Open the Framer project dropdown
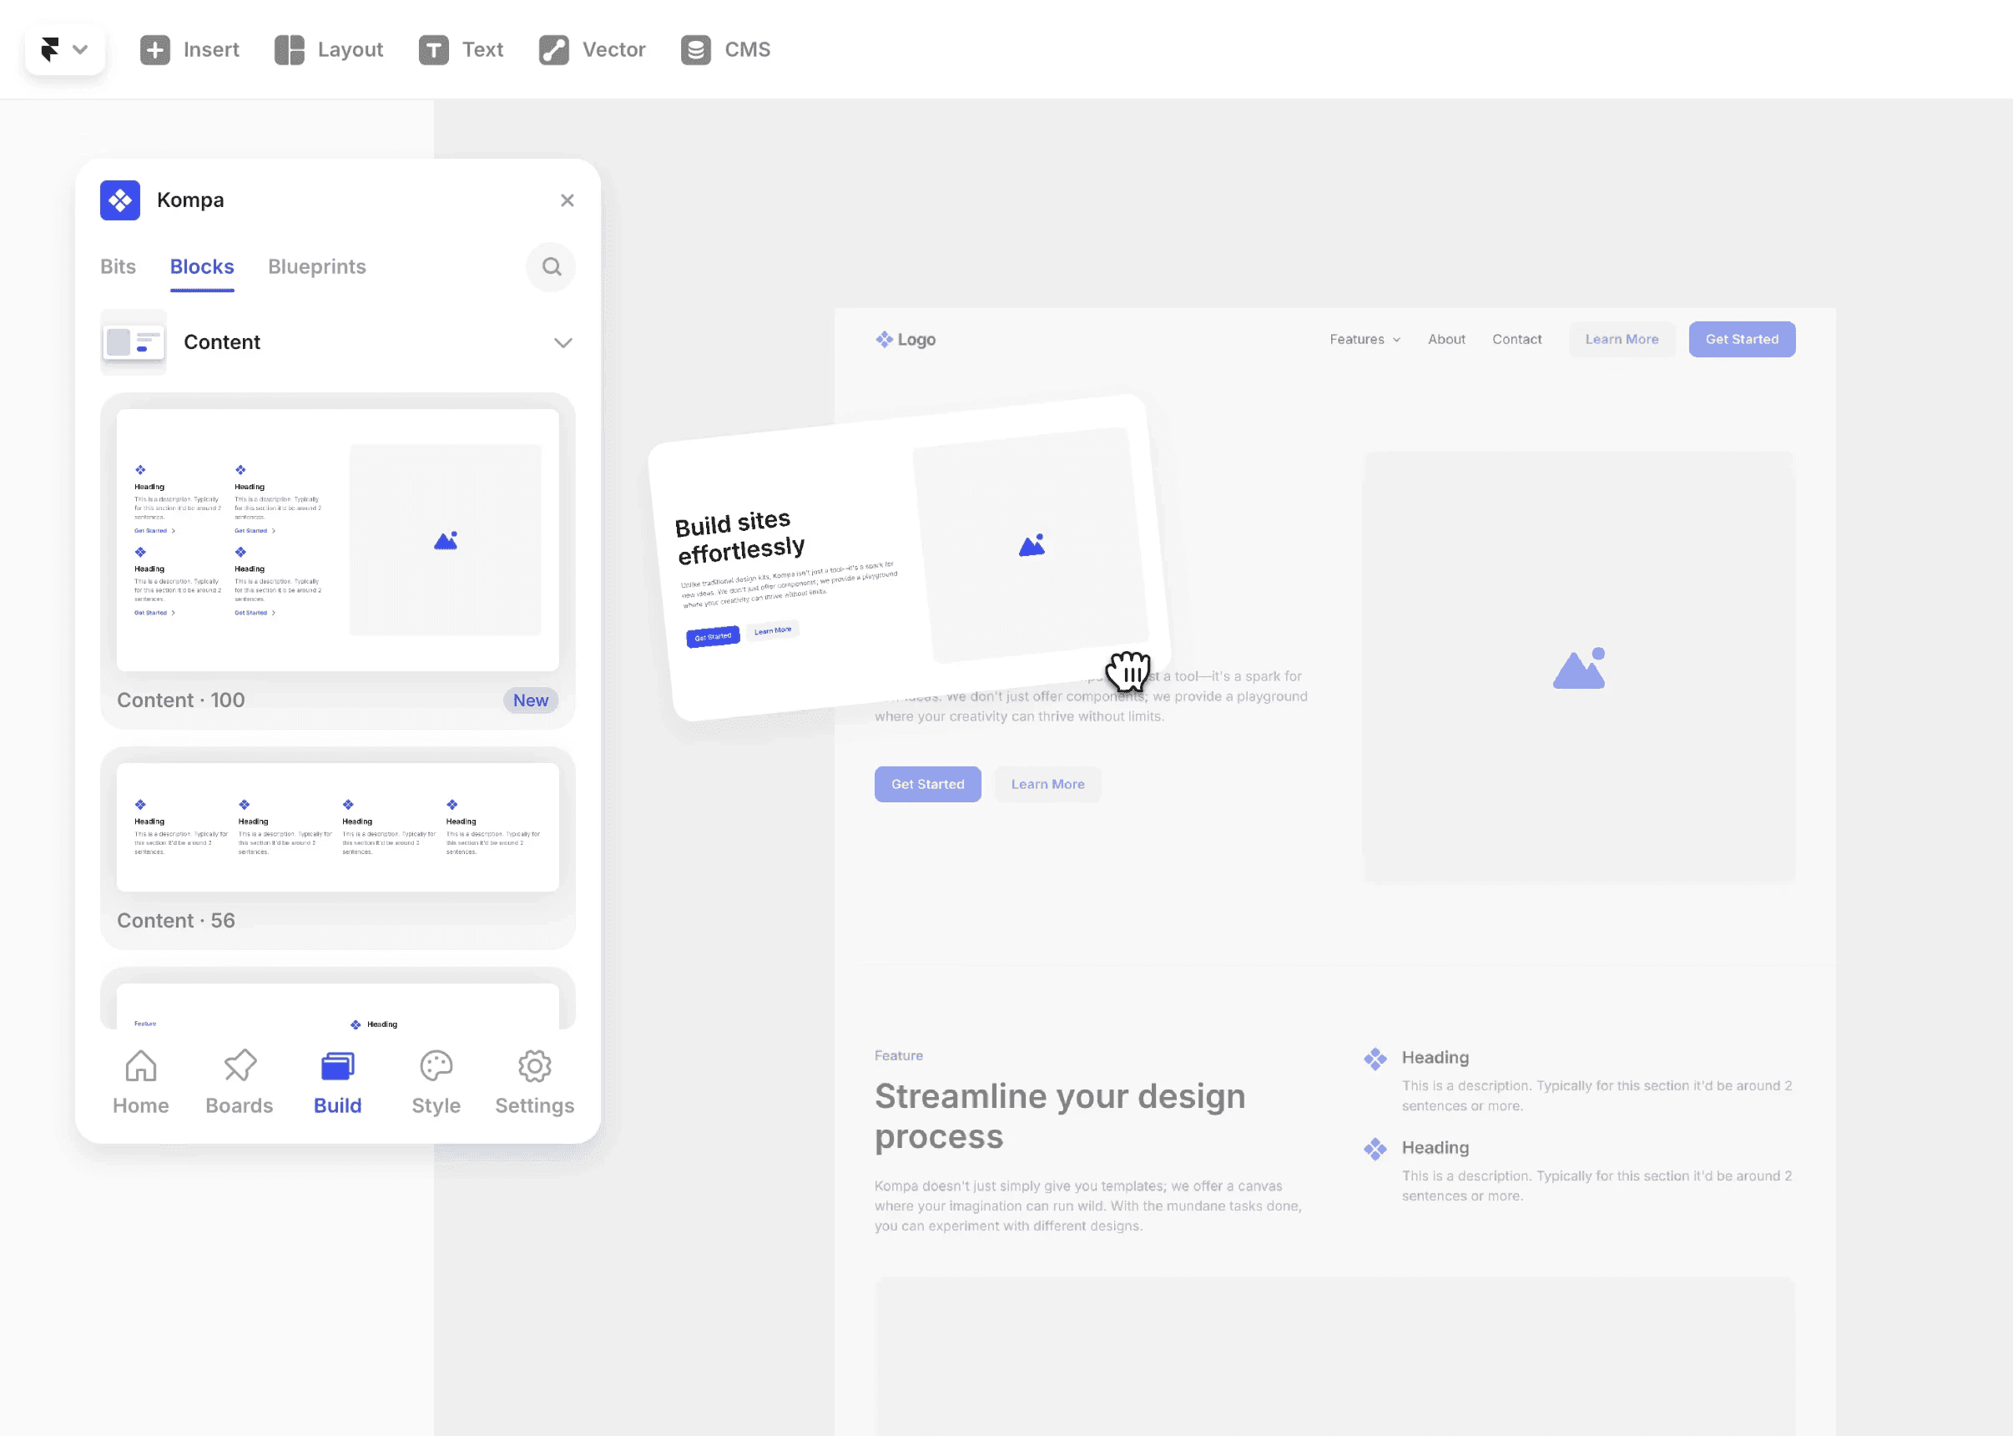Viewport: 2013px width, 1436px height. coord(64,48)
